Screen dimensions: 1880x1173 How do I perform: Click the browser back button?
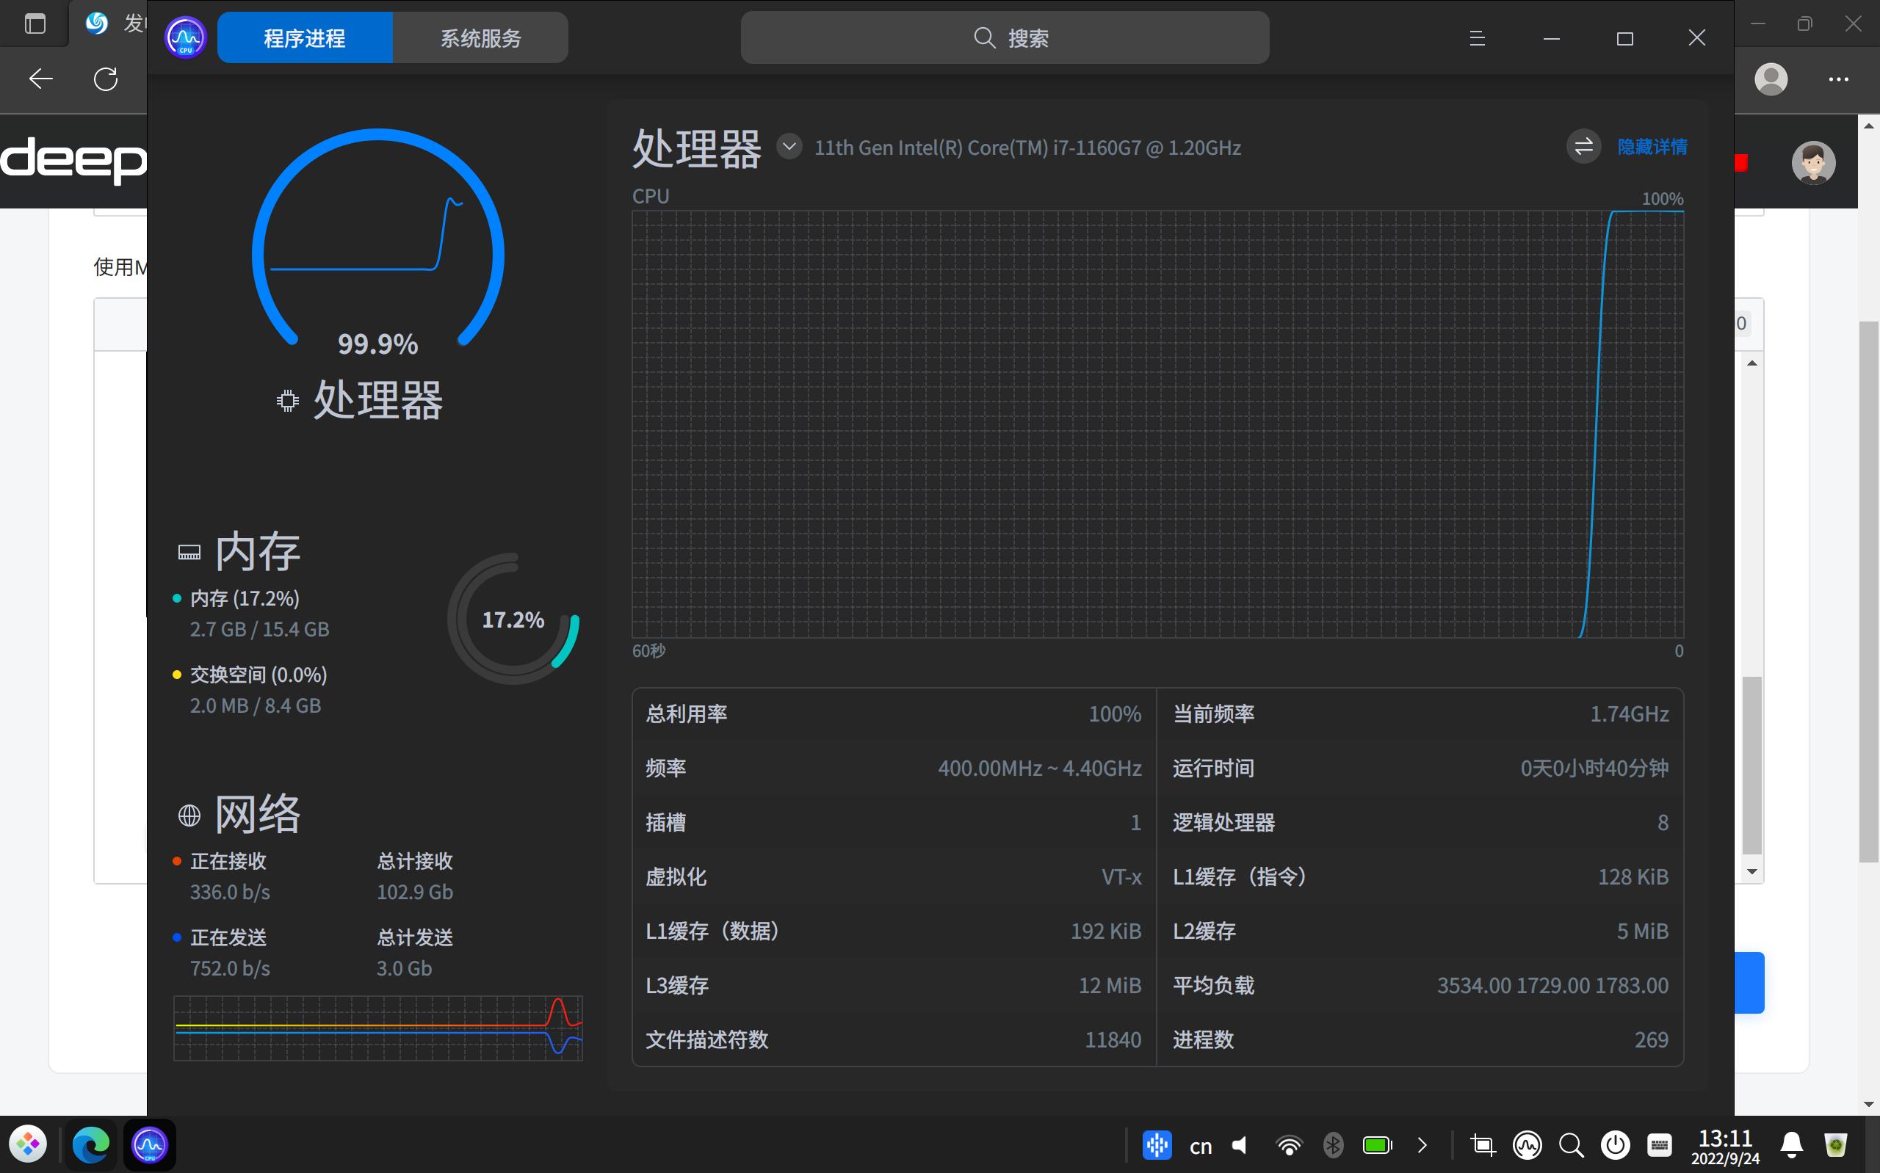coord(40,79)
